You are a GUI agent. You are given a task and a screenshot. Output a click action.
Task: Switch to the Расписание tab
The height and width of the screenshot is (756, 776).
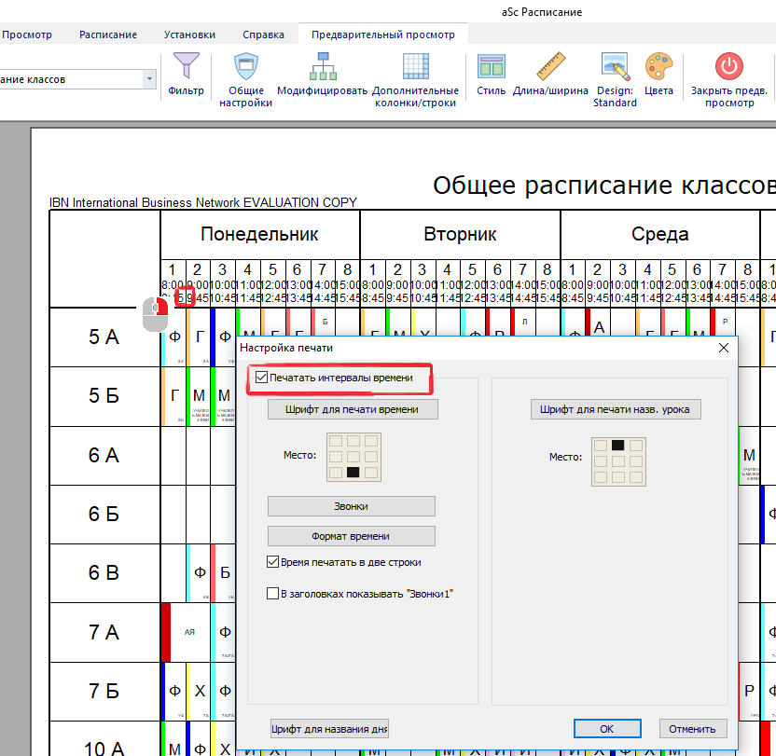pyautogui.click(x=108, y=34)
